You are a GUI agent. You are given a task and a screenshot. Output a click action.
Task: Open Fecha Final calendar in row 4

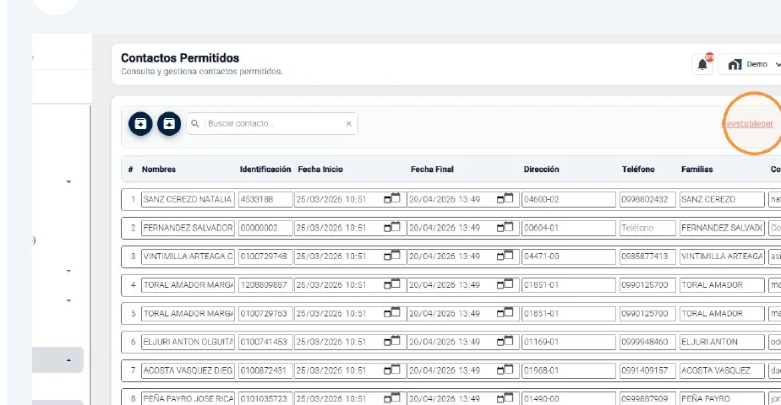505,284
